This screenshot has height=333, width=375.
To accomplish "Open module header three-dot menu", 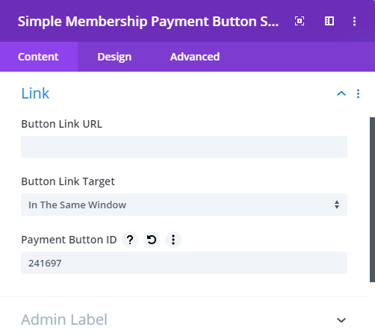I will pos(354,21).
